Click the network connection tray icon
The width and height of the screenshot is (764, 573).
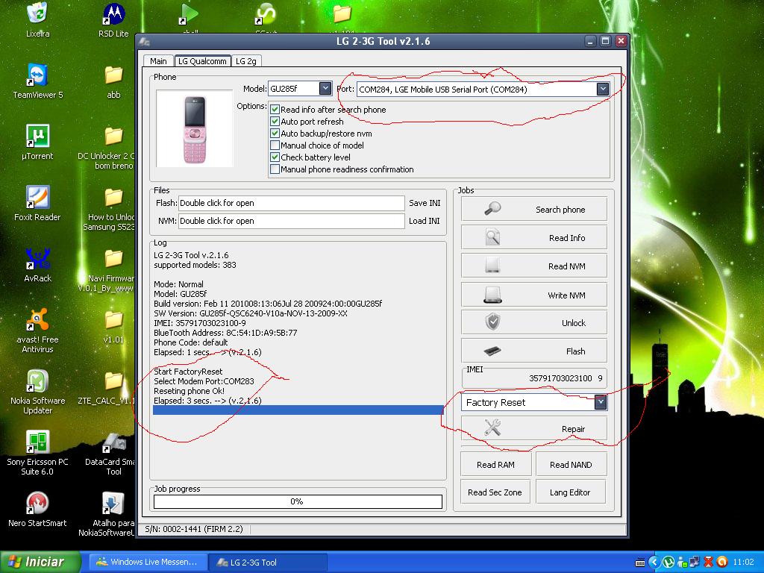click(695, 563)
